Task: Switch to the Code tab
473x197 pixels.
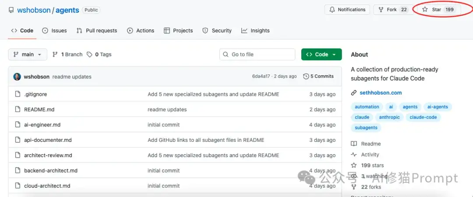Action: click(22, 31)
